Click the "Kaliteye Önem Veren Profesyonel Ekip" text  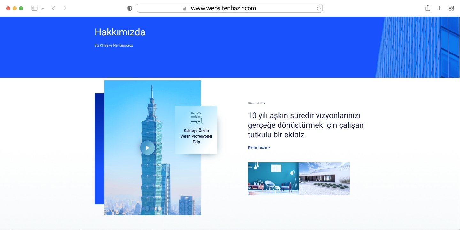(196, 136)
